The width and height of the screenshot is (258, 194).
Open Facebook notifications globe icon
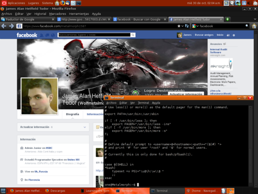[53, 35]
